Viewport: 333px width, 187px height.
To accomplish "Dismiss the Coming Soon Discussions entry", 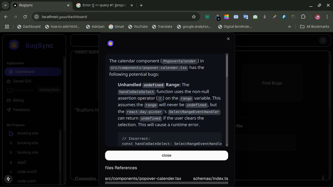I will pyautogui.click(x=49, y=89).
